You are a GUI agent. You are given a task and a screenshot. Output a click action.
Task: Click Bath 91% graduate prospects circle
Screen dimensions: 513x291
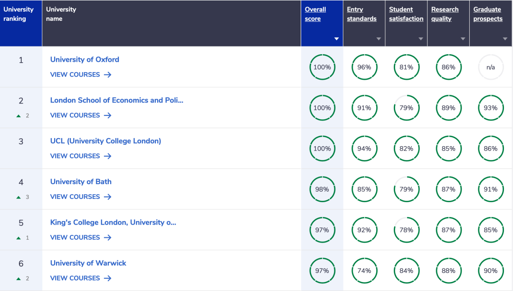[490, 189]
